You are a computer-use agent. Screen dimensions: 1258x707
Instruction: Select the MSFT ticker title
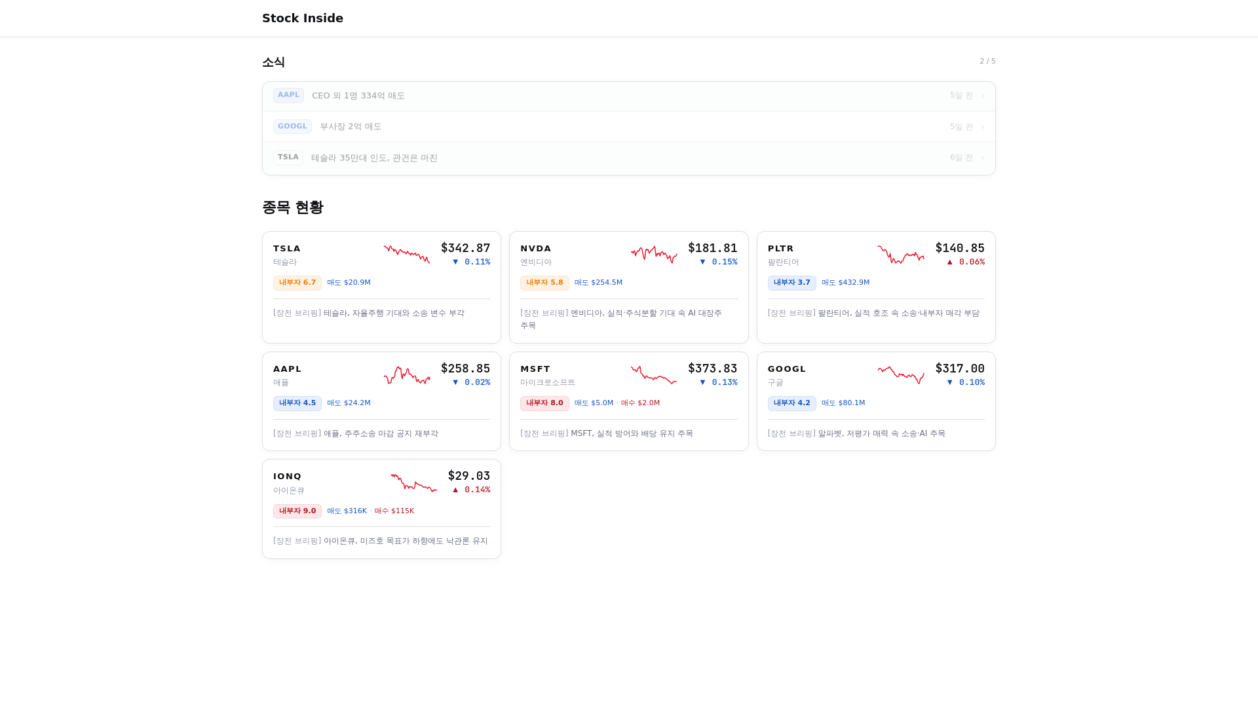click(x=535, y=369)
